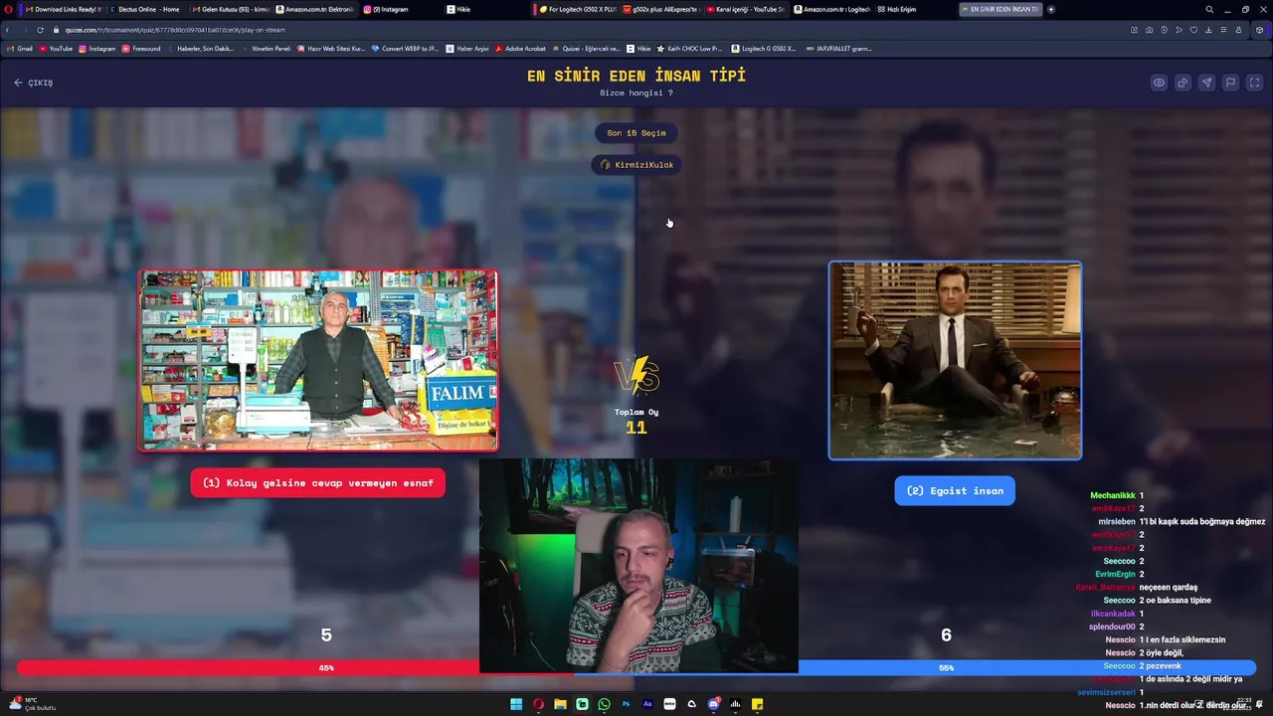Click the tab search magnifier icon
1273x716 pixels.
point(1209,9)
